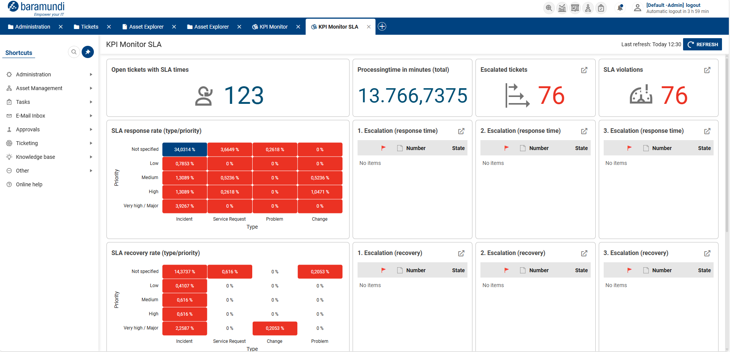Select the Ticketing icon in the sidebar
The height and width of the screenshot is (352, 730).
[x=9, y=143]
